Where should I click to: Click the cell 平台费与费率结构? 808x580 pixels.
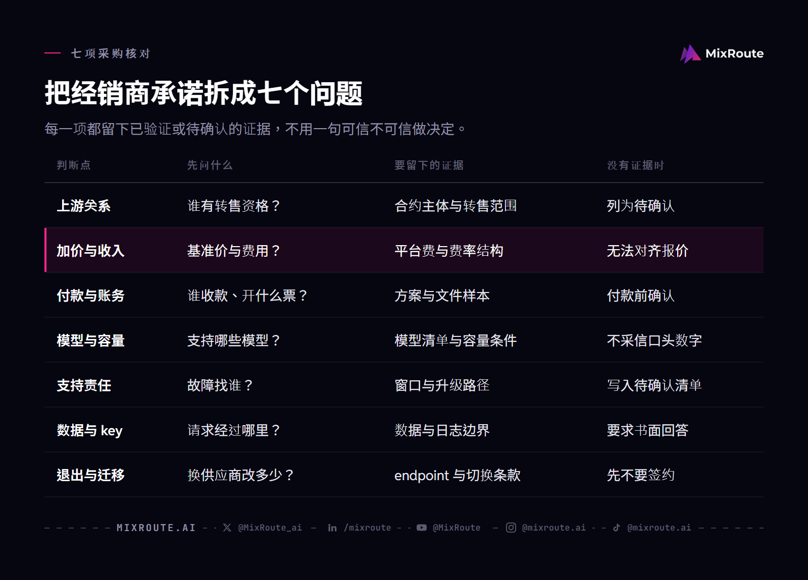tap(449, 251)
